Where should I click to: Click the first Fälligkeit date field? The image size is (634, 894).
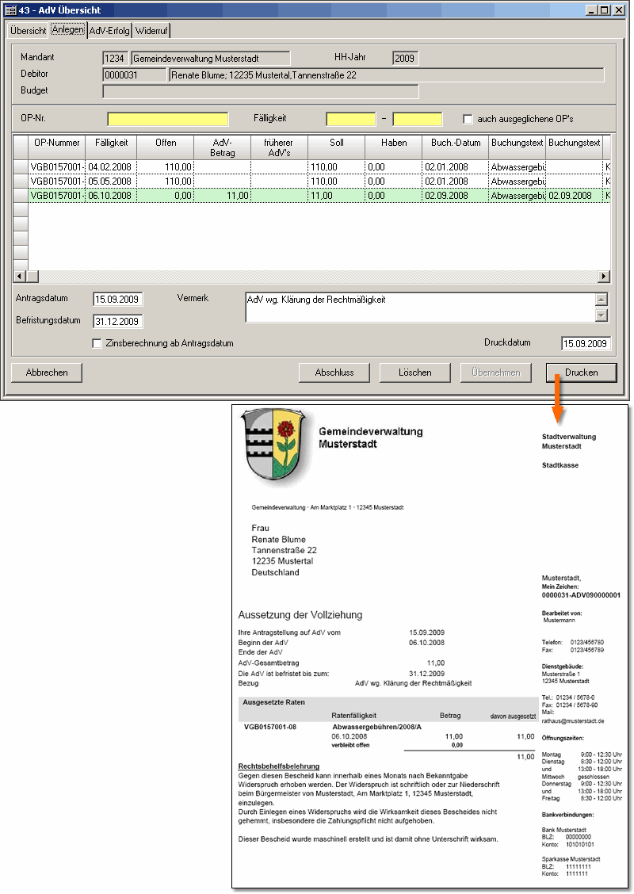point(350,119)
